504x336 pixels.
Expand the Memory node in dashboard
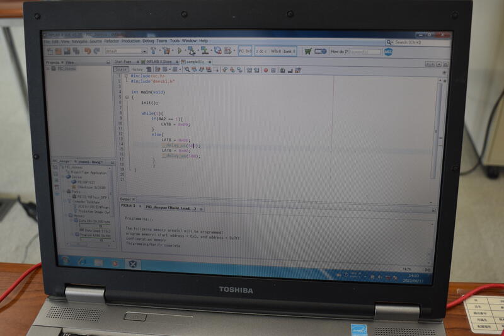(69, 215)
